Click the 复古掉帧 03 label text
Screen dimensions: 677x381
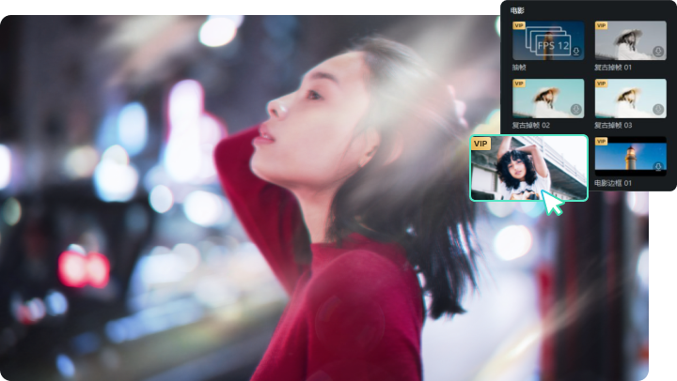click(613, 126)
